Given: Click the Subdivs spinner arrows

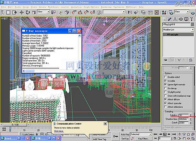Looking at the screenshot, I should point(191,115).
